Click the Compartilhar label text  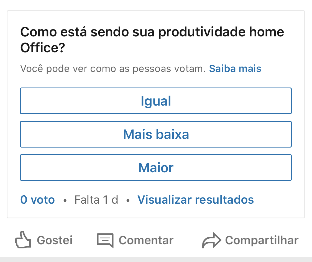pyautogui.click(x=262, y=240)
